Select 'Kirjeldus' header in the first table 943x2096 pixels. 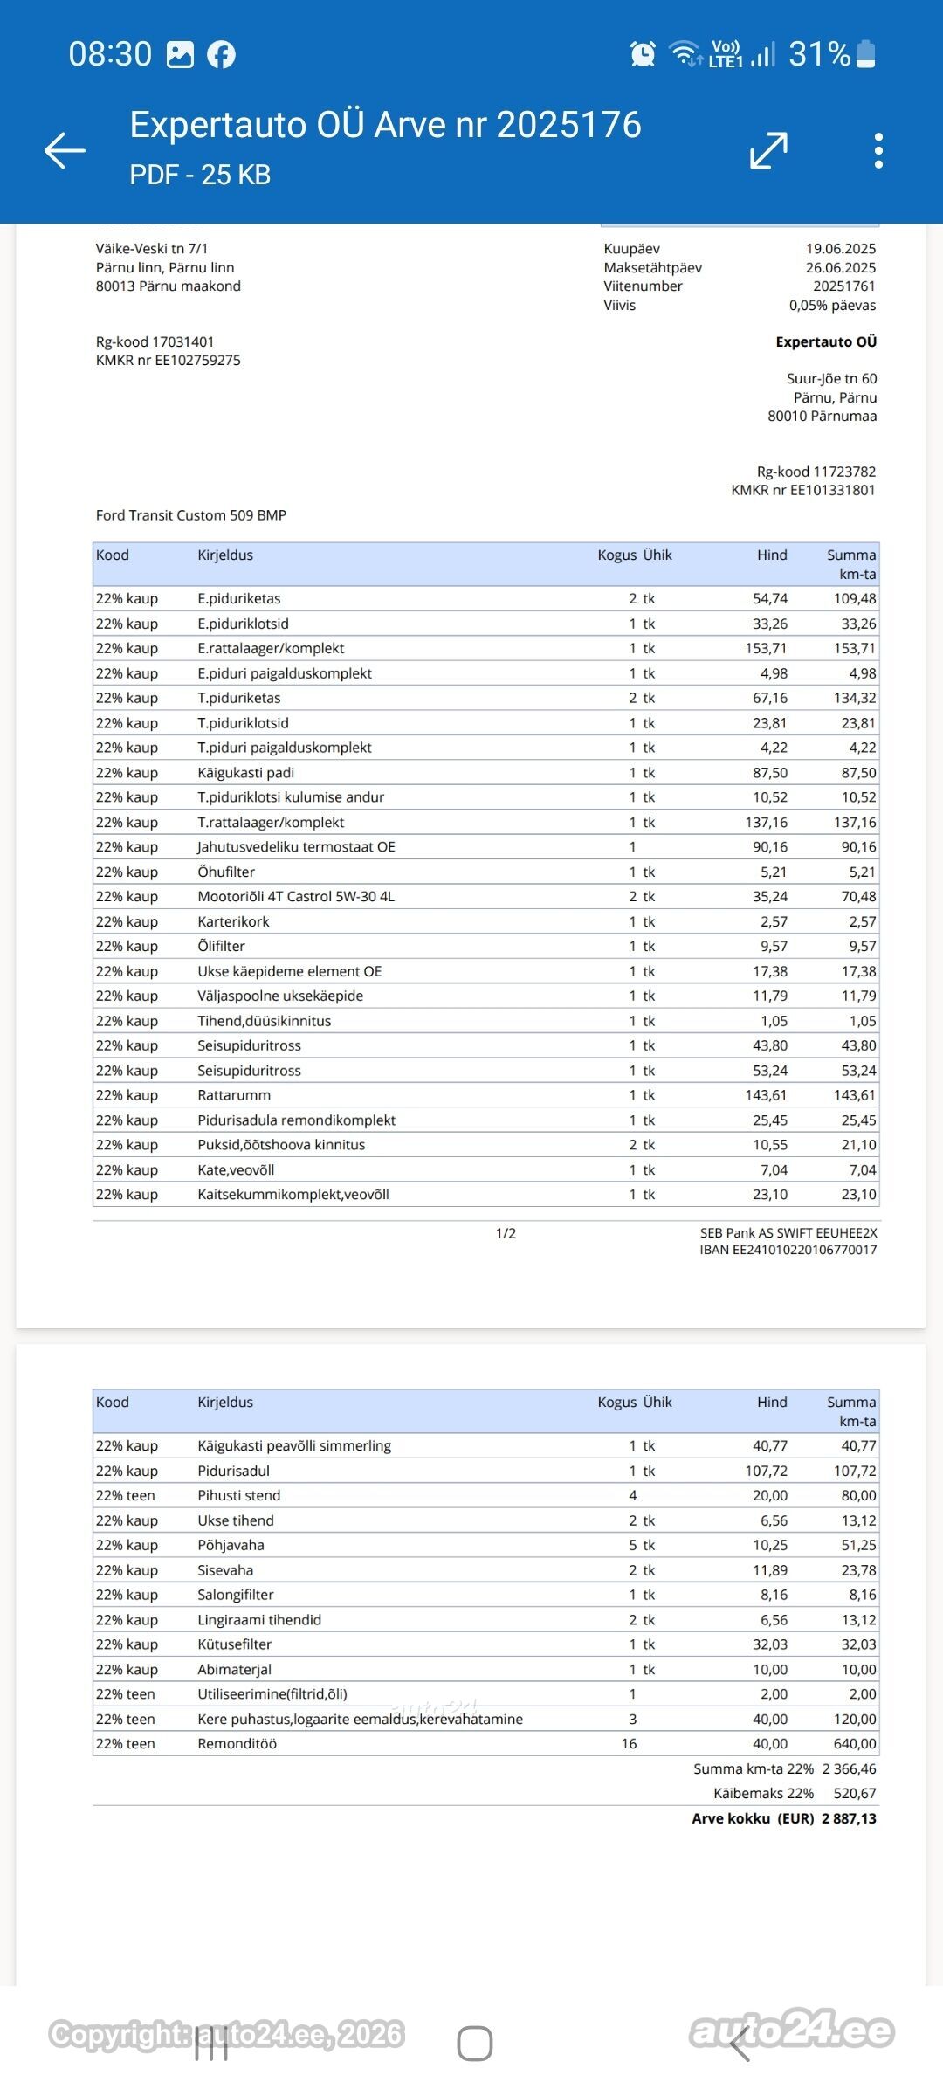[225, 555]
